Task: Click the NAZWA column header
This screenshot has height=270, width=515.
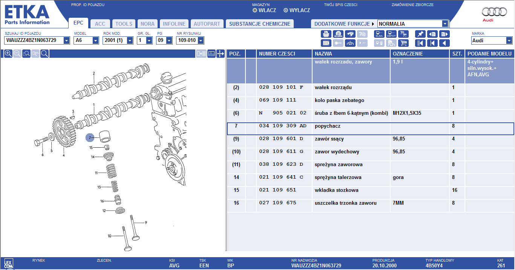Action: pos(351,54)
